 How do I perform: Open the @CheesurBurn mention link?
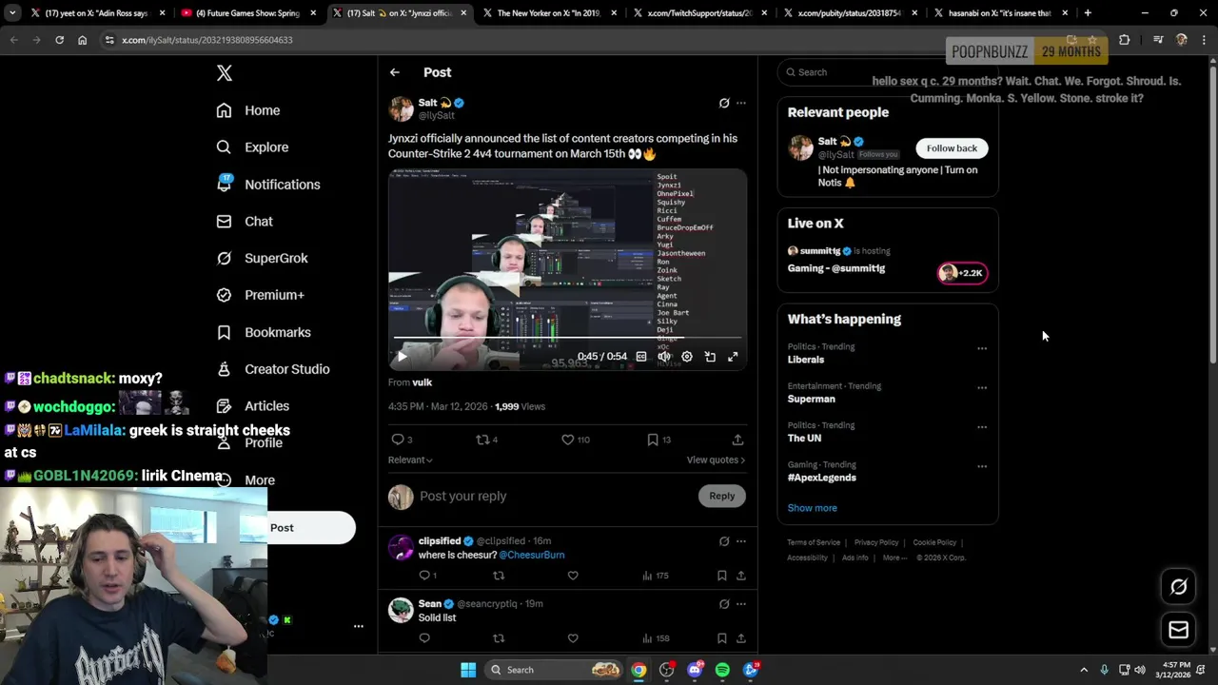coord(532,555)
